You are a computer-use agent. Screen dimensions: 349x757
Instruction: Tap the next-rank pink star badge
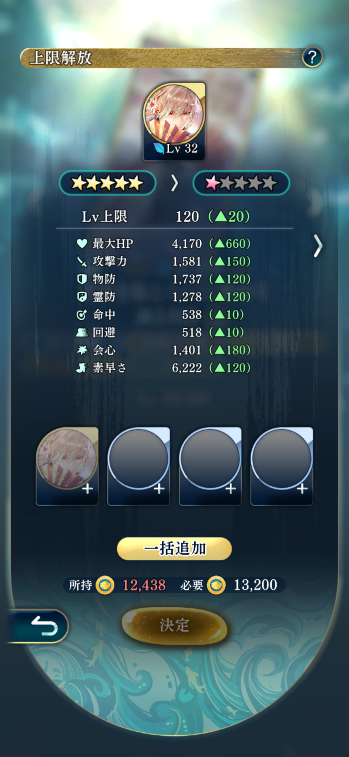tap(241, 183)
